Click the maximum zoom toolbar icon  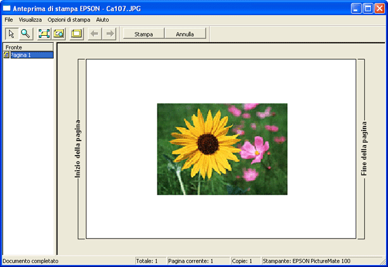coord(59,33)
